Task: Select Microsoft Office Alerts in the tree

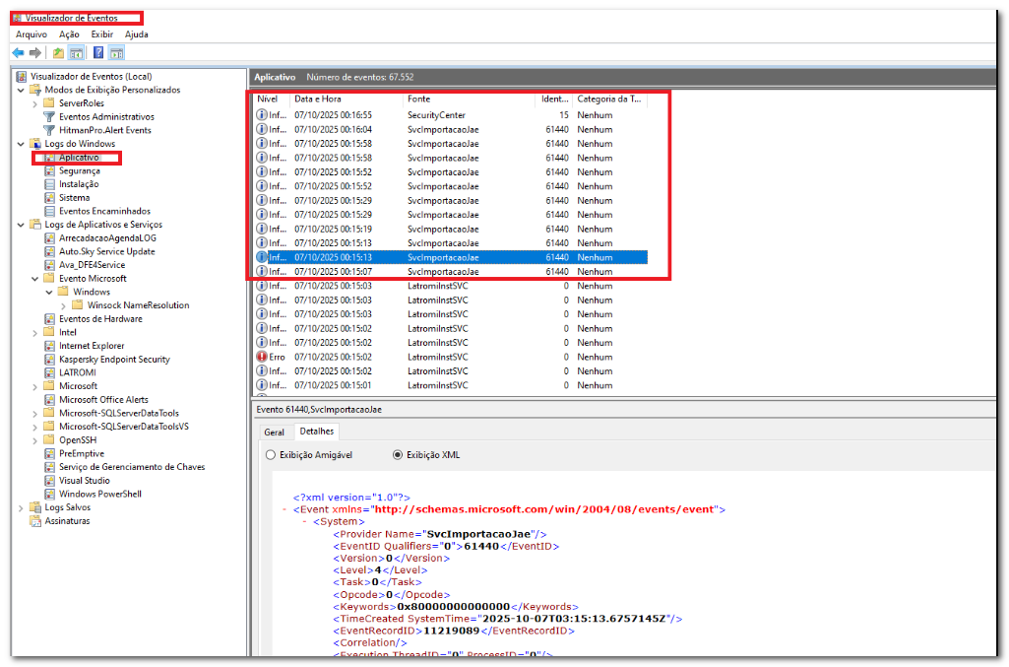Action: coord(103,400)
